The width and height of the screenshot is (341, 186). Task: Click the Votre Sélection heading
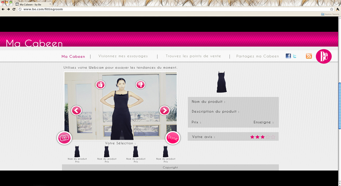[x=120, y=143]
